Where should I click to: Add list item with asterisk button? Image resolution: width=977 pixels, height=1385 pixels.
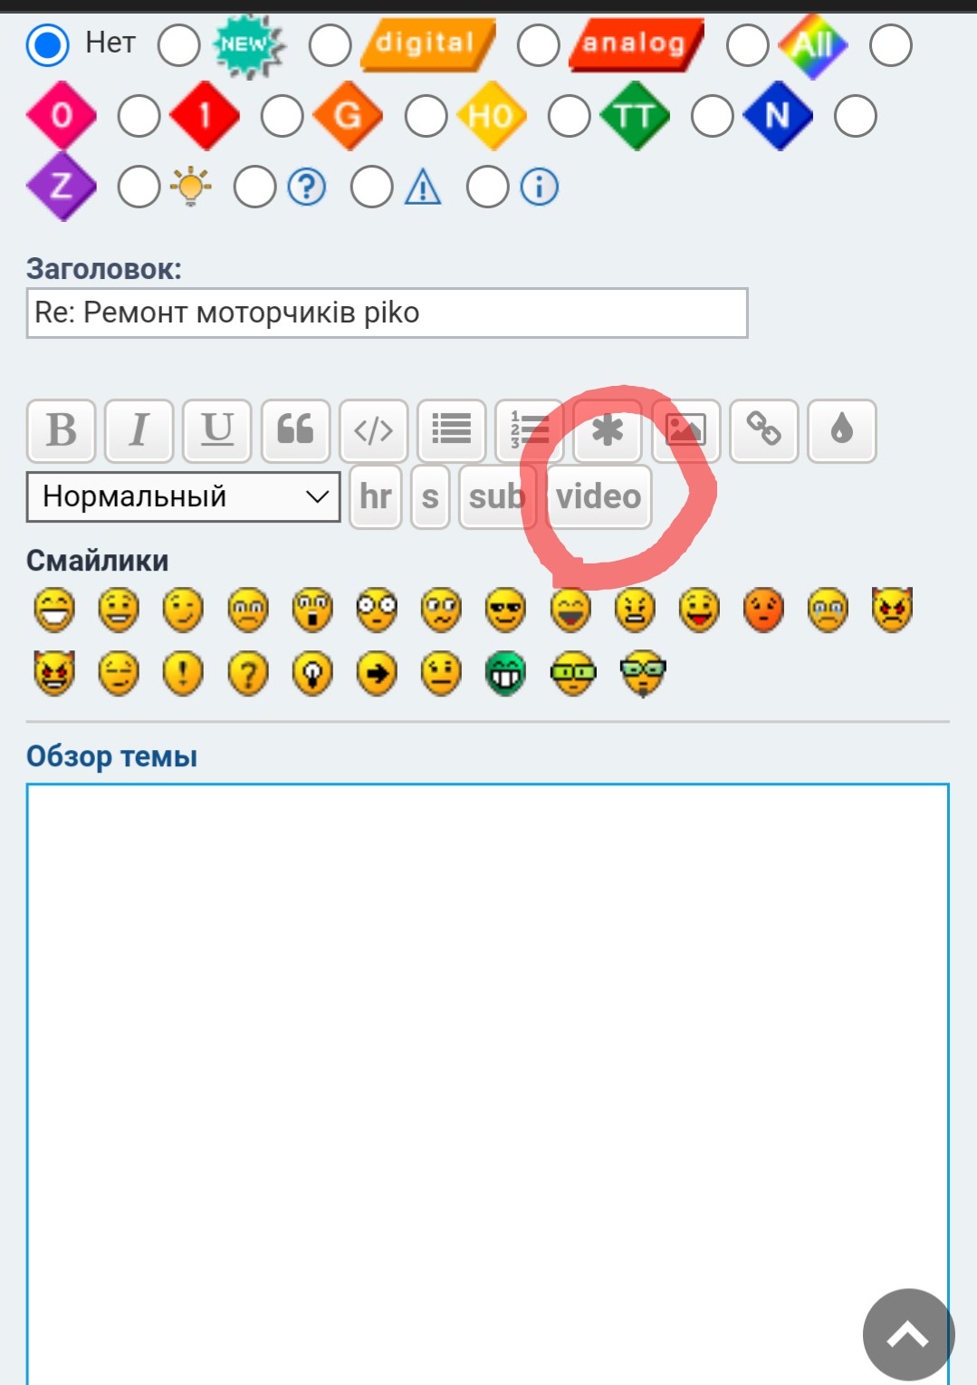[608, 430]
